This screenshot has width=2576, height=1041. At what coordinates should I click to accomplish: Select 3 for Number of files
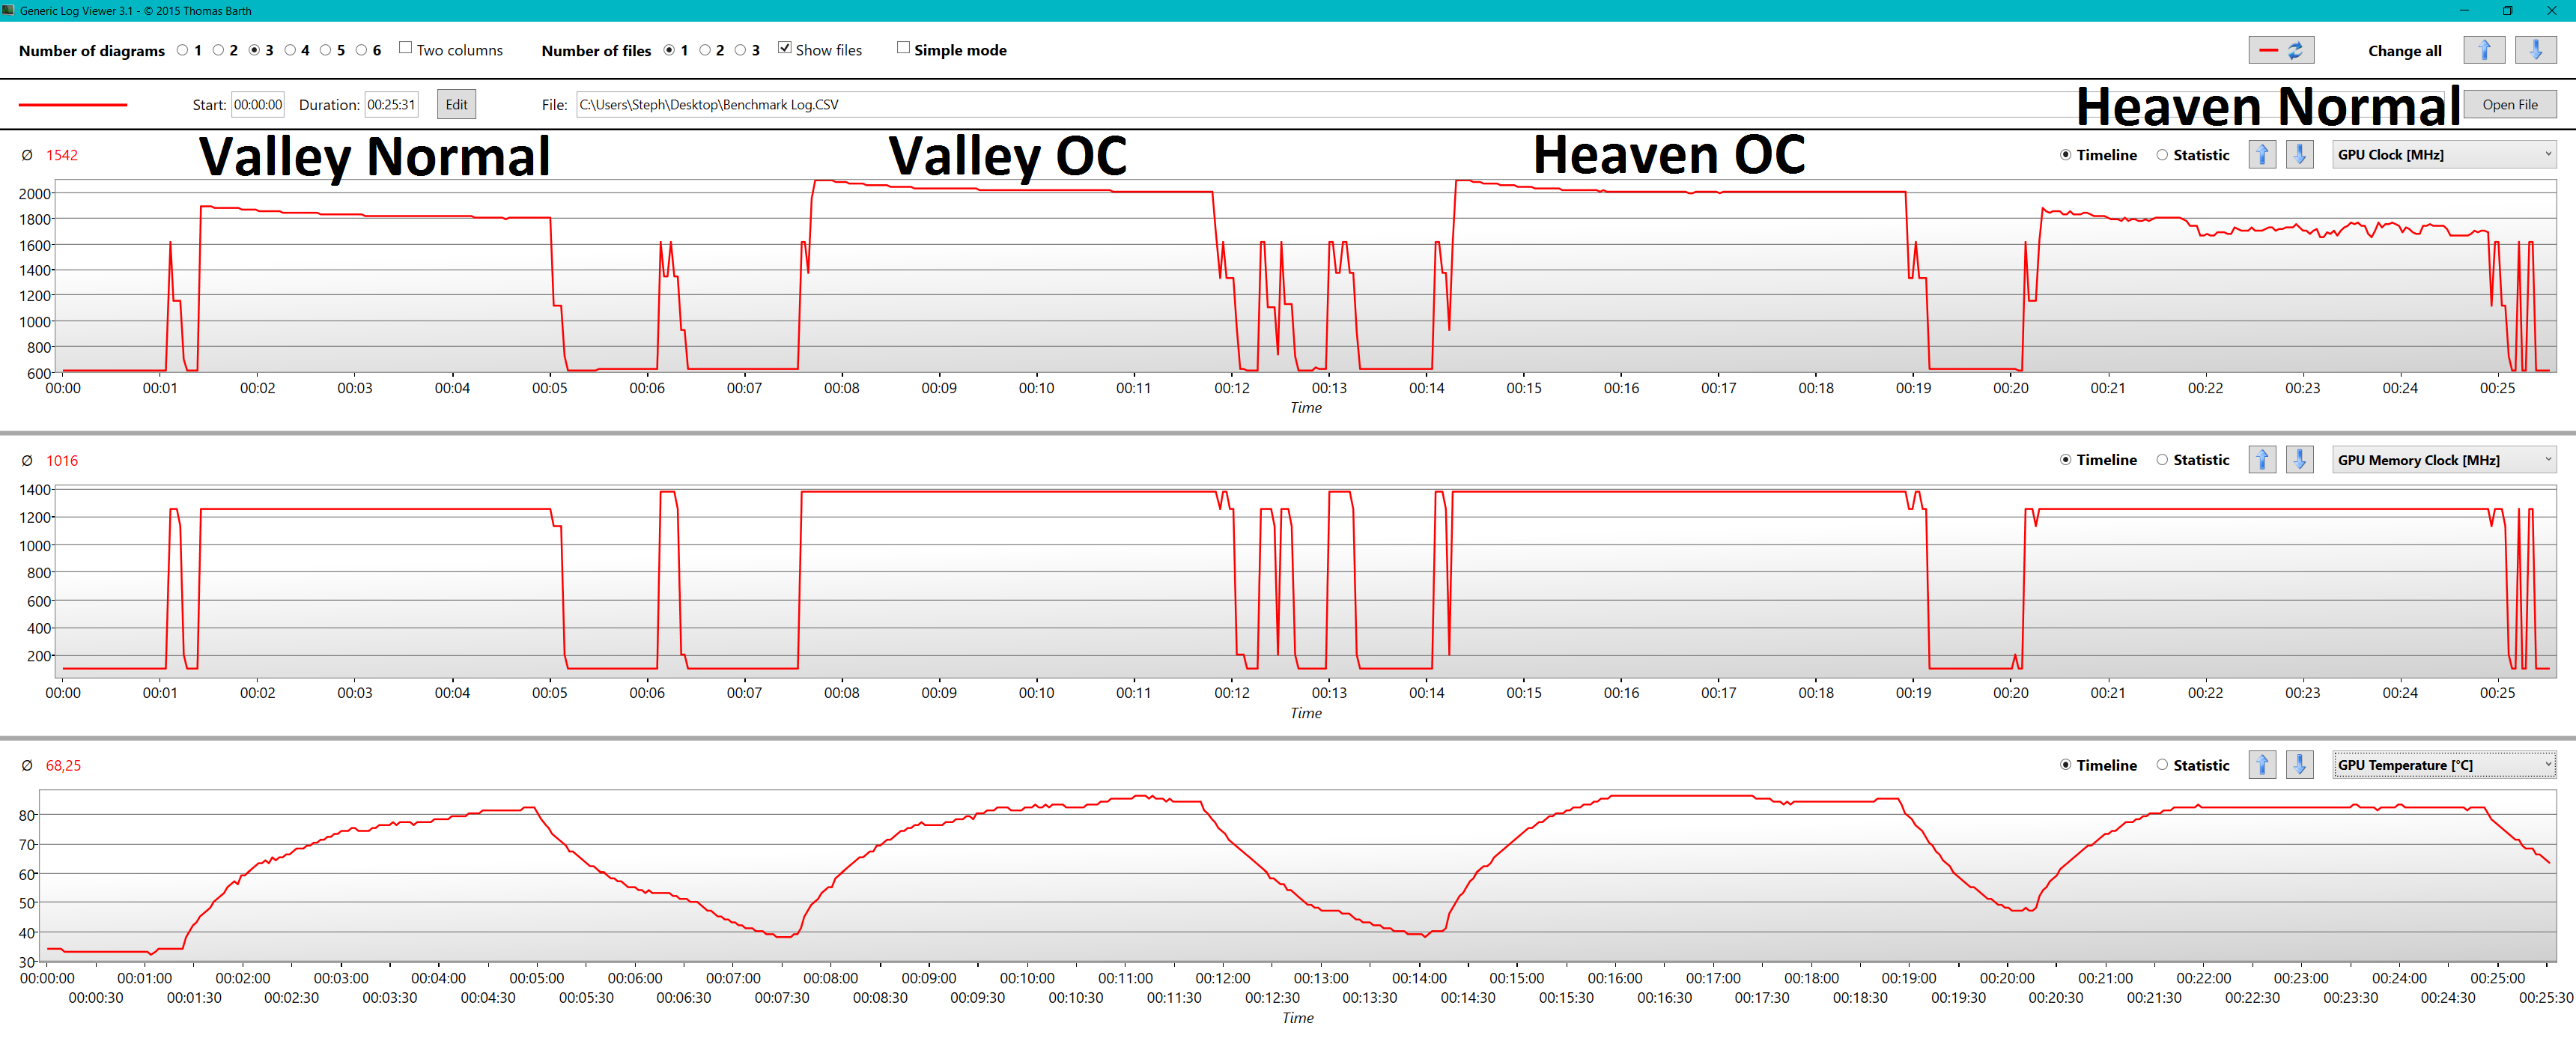pyautogui.click(x=740, y=50)
